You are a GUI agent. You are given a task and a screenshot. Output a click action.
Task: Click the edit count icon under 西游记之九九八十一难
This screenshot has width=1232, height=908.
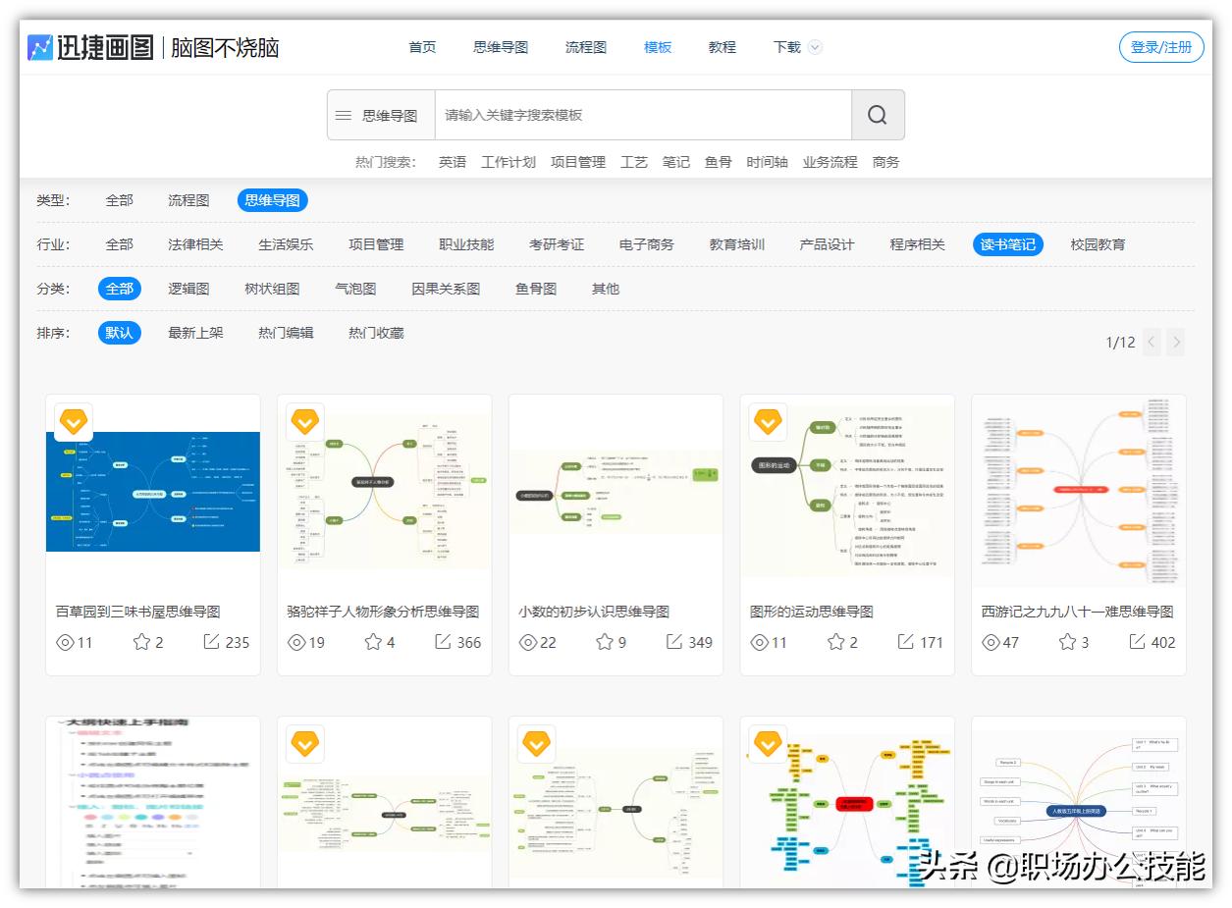point(1134,642)
